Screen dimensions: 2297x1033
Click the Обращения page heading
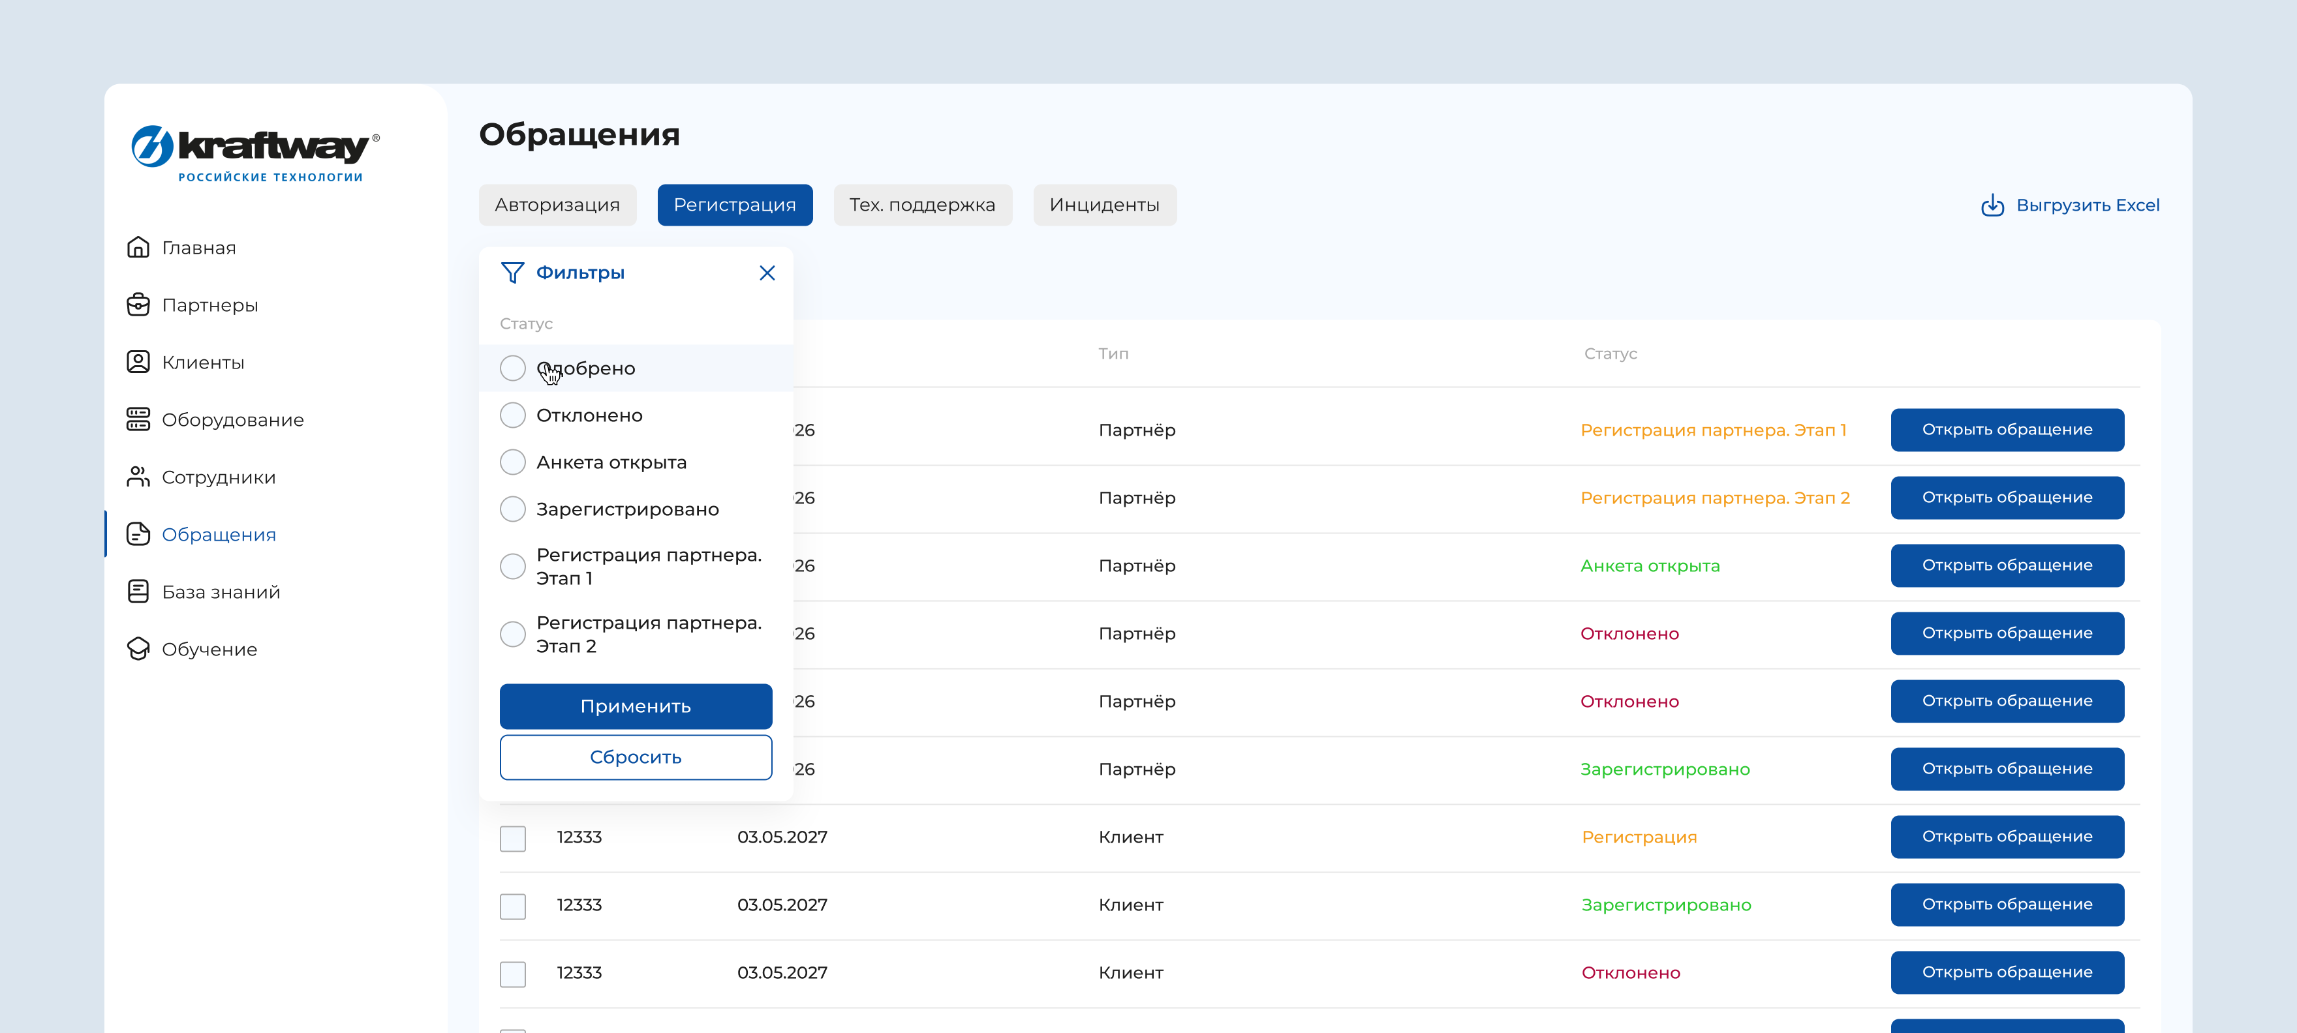(x=579, y=134)
